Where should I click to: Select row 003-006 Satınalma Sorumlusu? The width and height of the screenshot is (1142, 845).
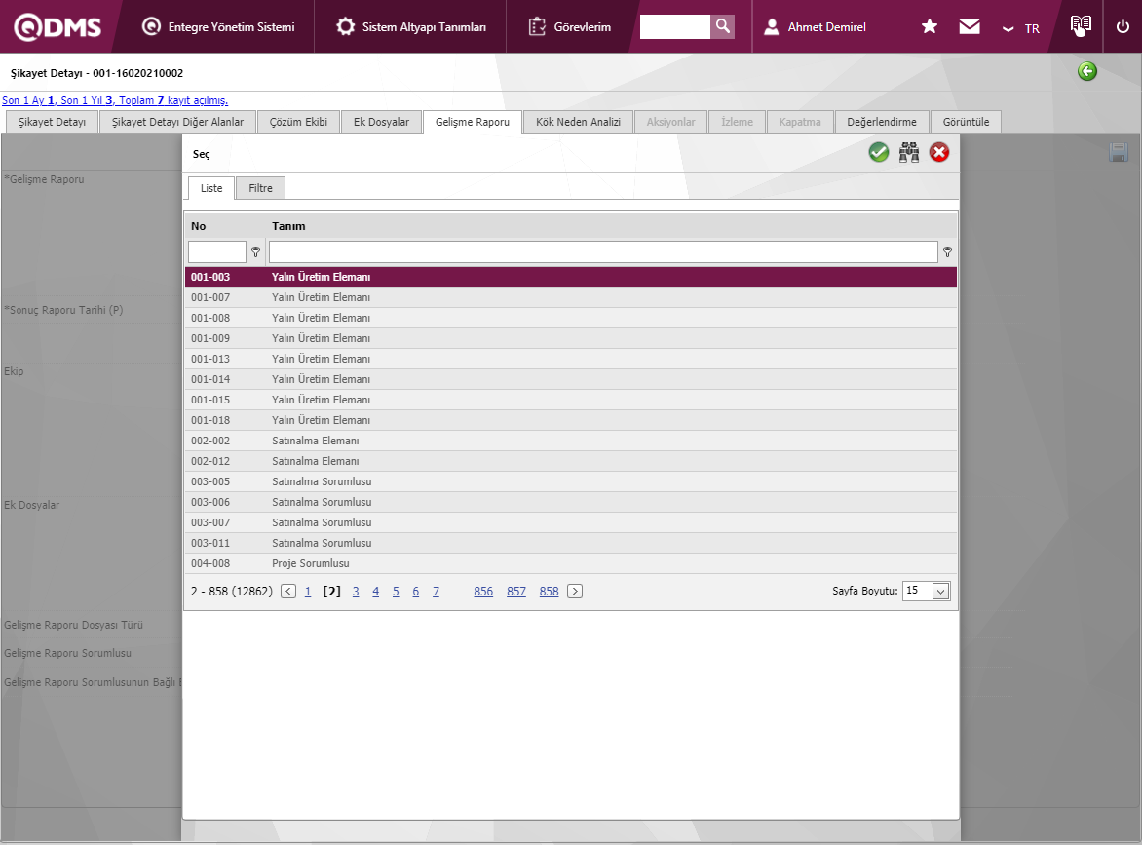click(x=570, y=502)
